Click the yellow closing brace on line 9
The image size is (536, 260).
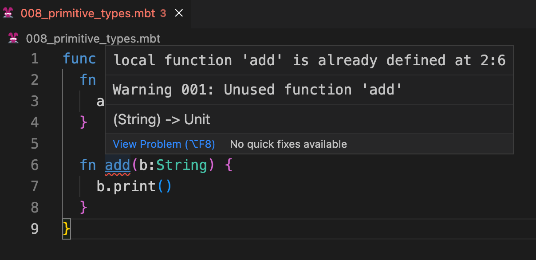coord(67,228)
